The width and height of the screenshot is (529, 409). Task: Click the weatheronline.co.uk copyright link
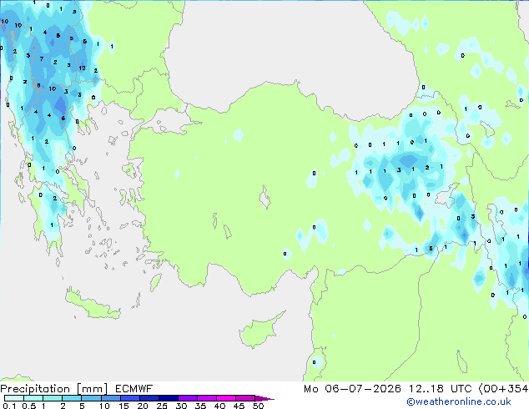tap(458, 401)
